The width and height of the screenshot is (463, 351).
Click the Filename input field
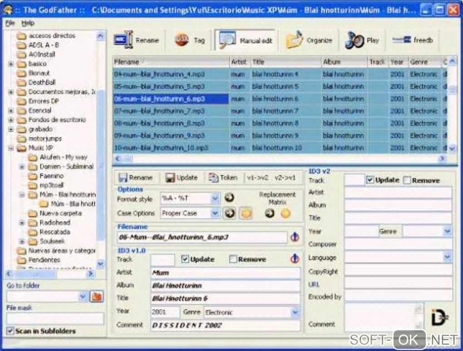(x=202, y=237)
